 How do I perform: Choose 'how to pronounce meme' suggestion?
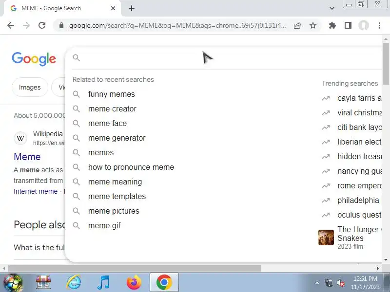coord(131,167)
